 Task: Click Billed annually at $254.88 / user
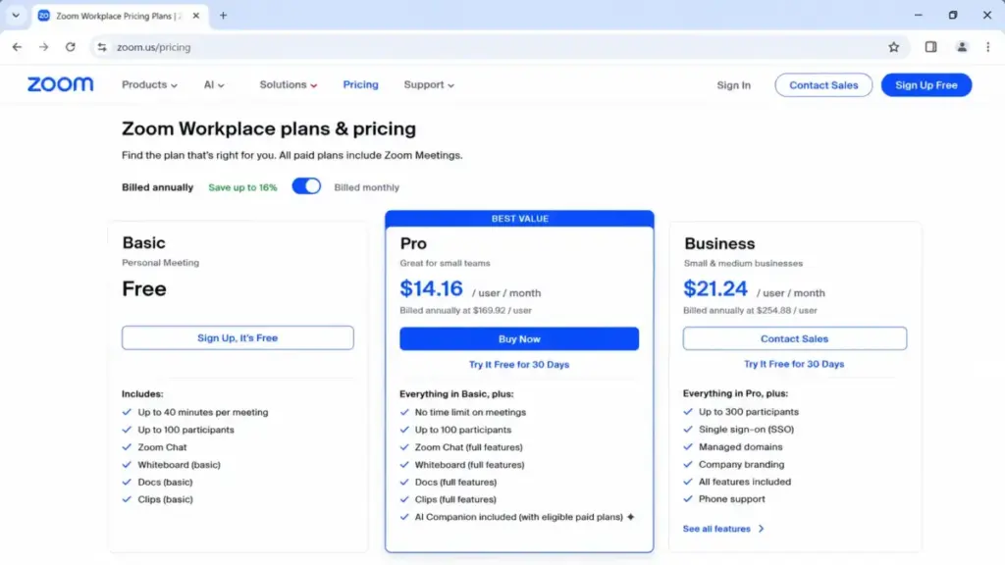click(x=750, y=311)
